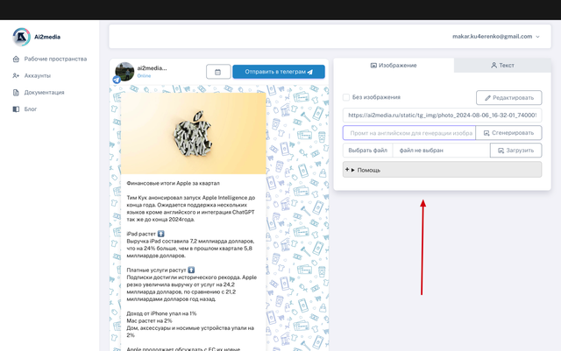Click the Загрузить button

pyautogui.click(x=515, y=151)
